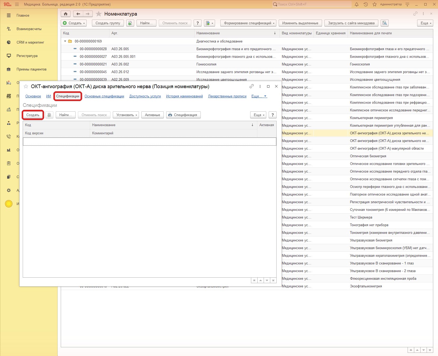Add Номенклатура to favorites with star icon
Screen dimensions: 438x356
click(99, 14)
